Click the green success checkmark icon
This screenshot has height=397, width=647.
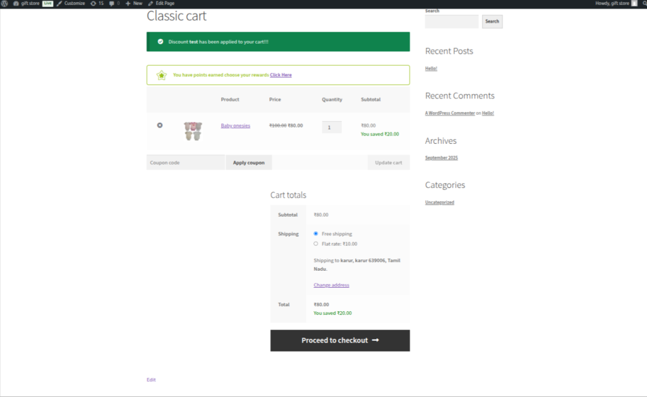pos(160,42)
